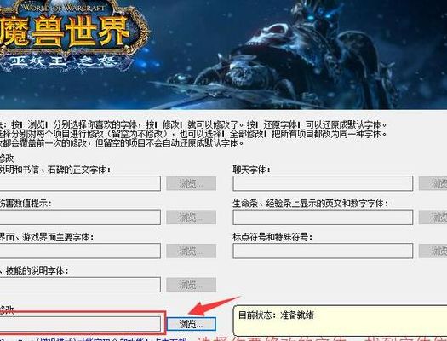Click 浏览 button for 标点符号和特殊符号
The image size is (447, 341).
(x=433, y=251)
